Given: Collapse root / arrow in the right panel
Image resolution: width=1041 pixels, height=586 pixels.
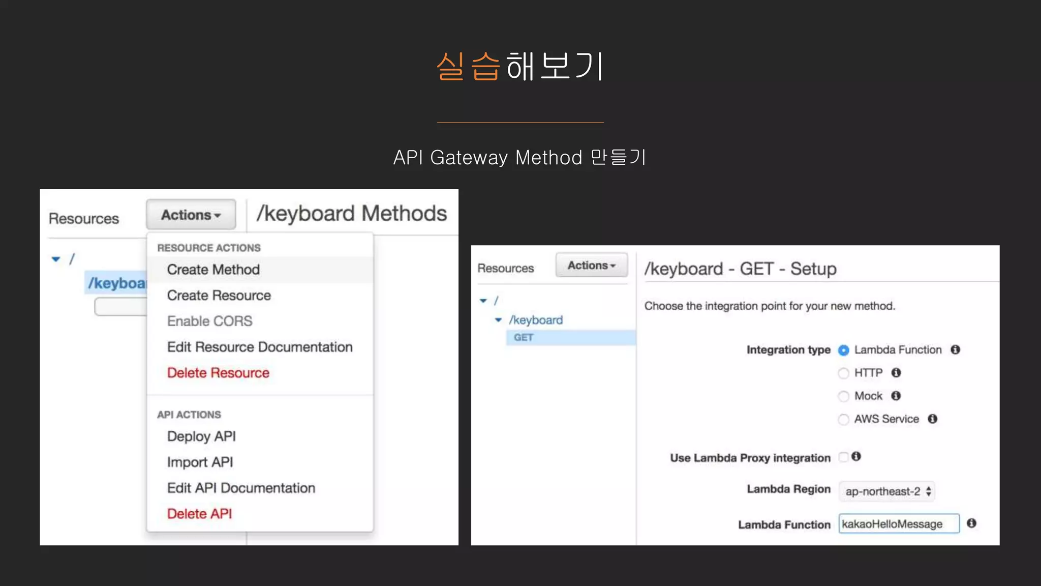Looking at the screenshot, I should click(x=483, y=301).
